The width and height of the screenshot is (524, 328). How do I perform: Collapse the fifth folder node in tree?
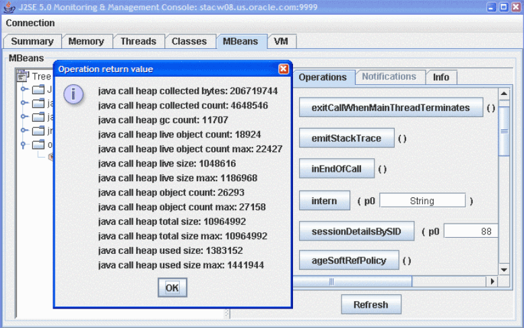coord(25,144)
